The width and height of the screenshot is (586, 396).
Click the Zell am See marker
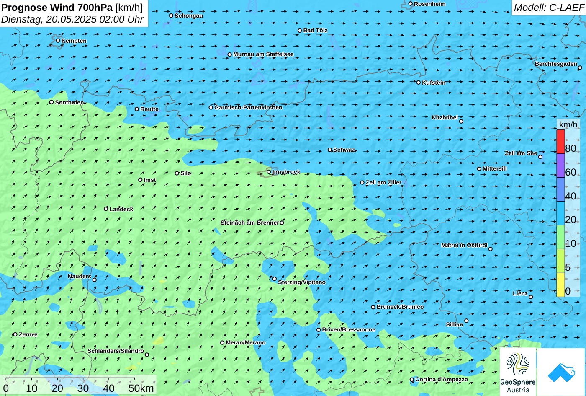(540, 157)
